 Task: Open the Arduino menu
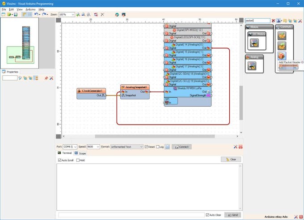30,9
